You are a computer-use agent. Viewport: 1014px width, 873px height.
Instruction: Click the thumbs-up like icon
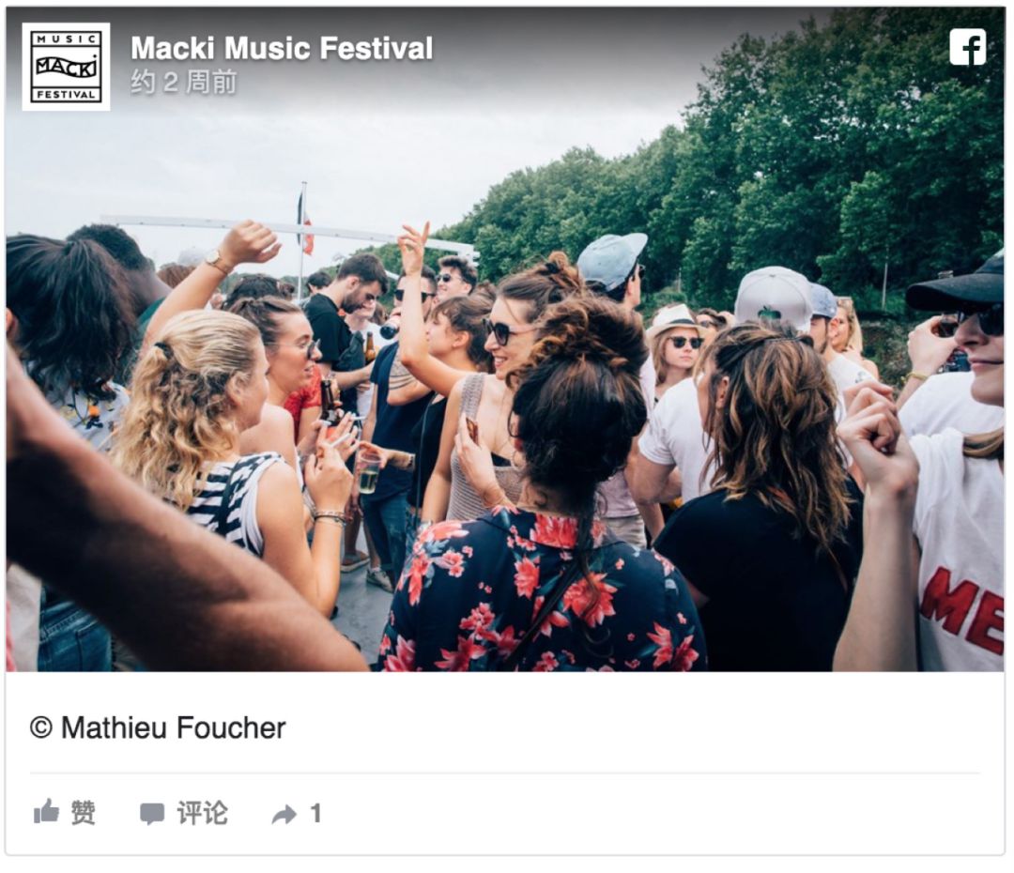pos(47,811)
